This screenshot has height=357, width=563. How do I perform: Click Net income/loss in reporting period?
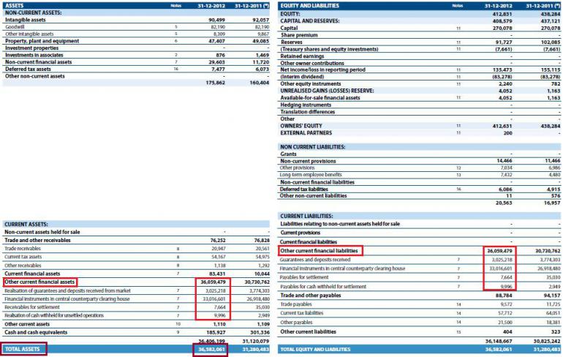click(x=322, y=69)
